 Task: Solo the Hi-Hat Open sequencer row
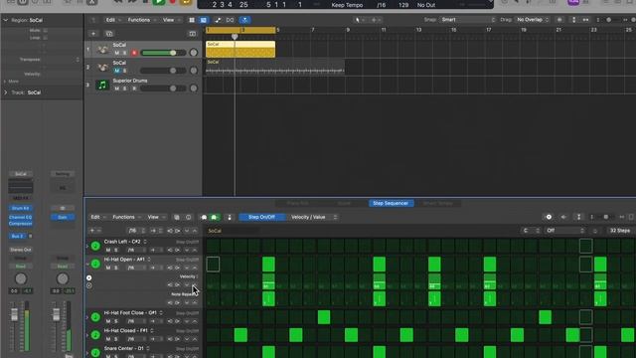tap(116, 268)
